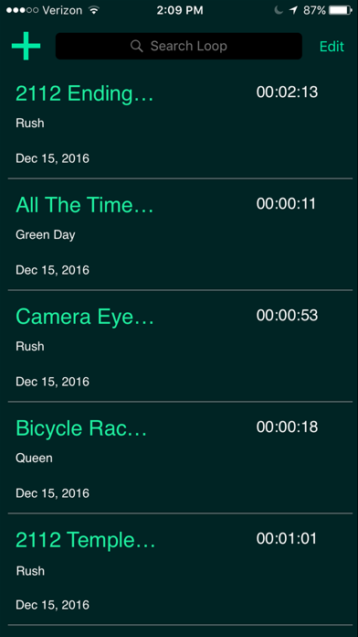Tap the Wi-Fi status icon
Image resolution: width=358 pixels, height=637 pixels.
click(94, 11)
